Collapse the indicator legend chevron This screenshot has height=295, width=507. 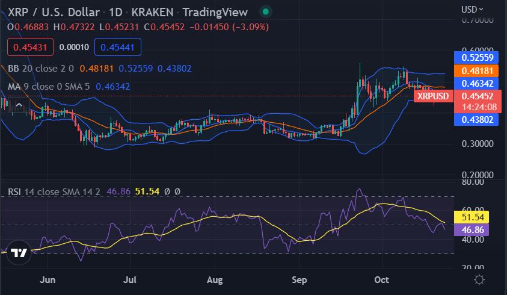(x=19, y=105)
